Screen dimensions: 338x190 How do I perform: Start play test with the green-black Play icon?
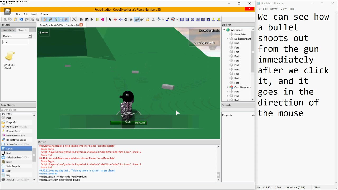coord(92,19)
